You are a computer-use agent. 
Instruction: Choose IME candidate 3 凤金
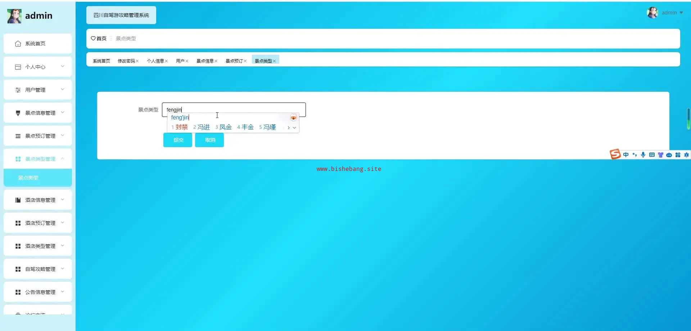point(223,127)
